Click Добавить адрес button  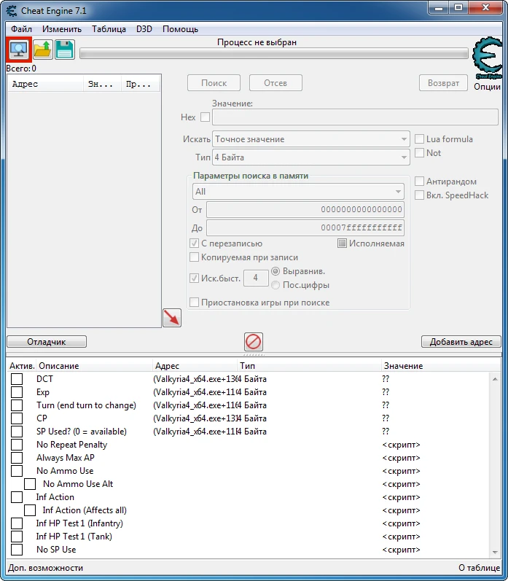point(461,342)
